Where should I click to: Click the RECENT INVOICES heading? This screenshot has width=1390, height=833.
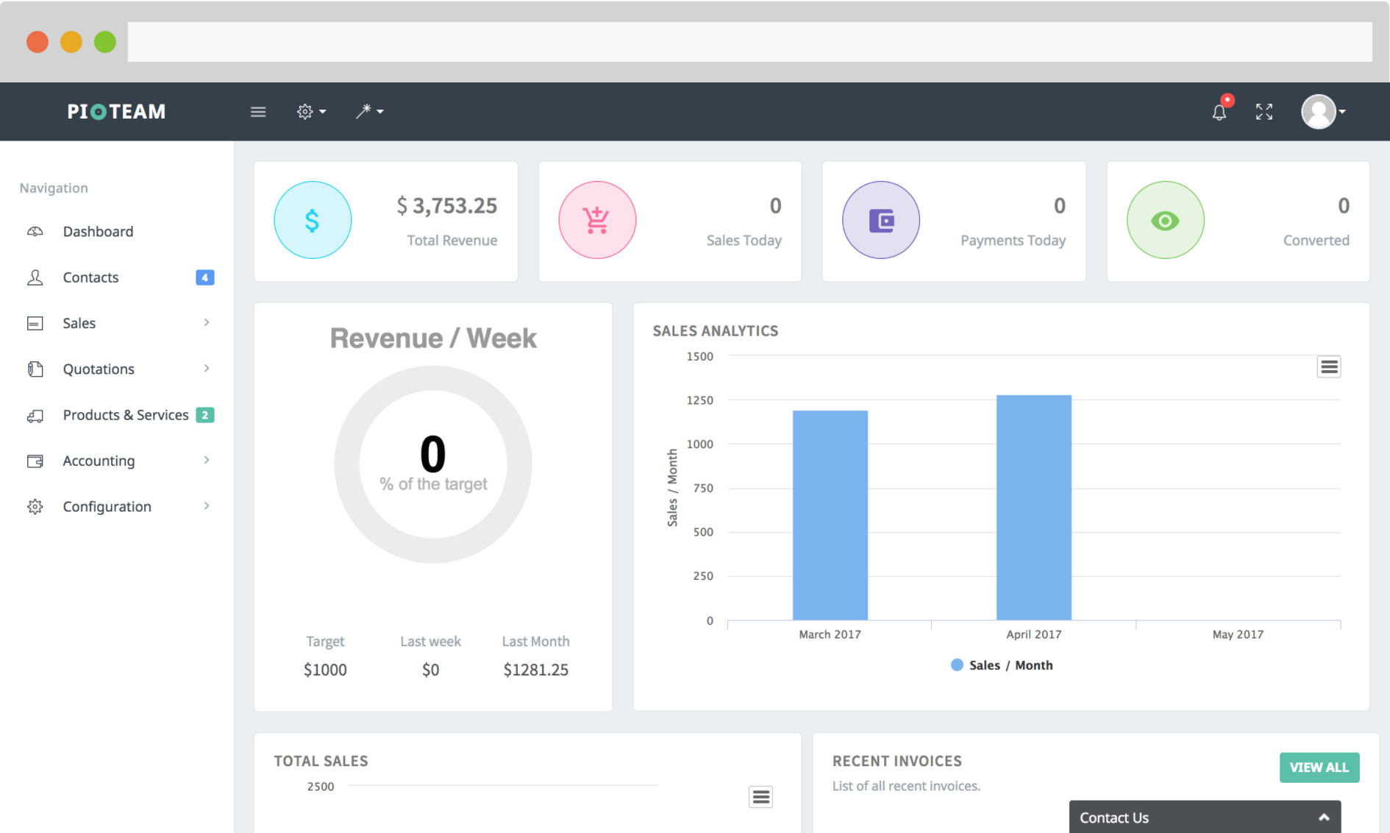click(x=897, y=762)
